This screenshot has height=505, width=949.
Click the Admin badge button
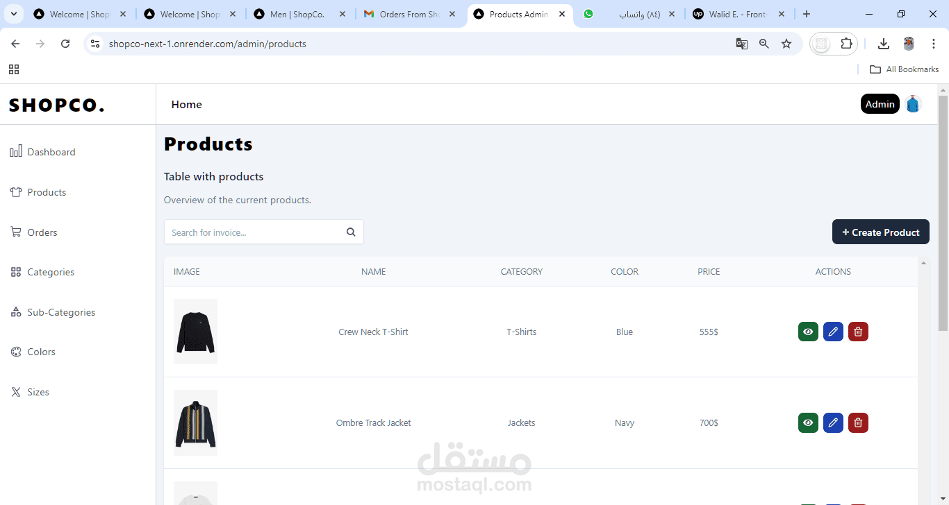tap(880, 104)
